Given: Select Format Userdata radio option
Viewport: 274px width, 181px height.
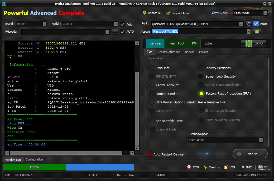Looking at the screenshot, I should [151, 94].
